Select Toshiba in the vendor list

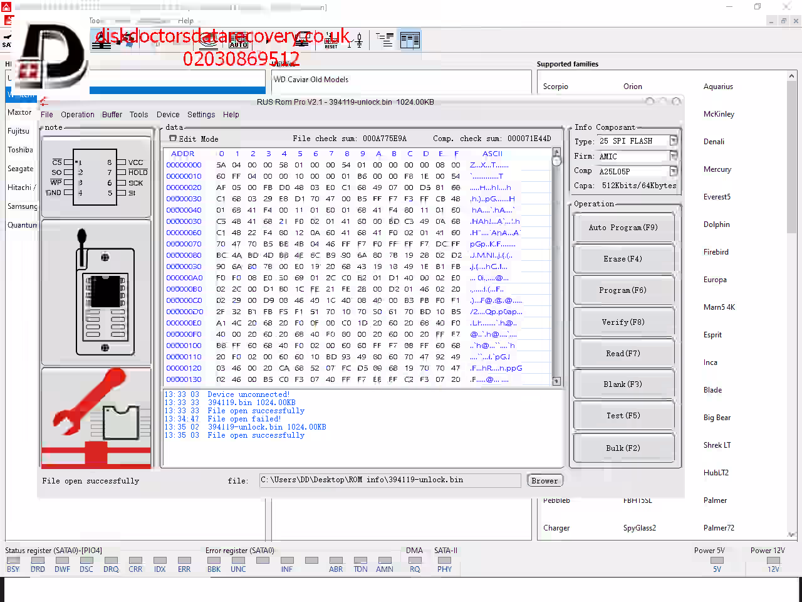pyautogui.click(x=20, y=150)
